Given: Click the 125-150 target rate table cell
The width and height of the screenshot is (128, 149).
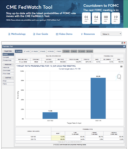Looking at the screenshot, I should click(x=33, y=136).
